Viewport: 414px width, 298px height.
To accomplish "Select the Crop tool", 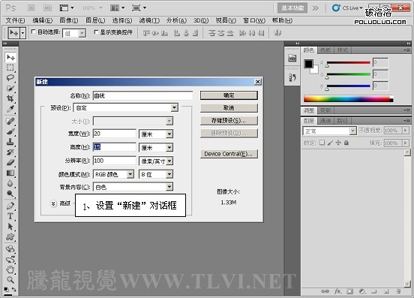I will coord(10,98).
